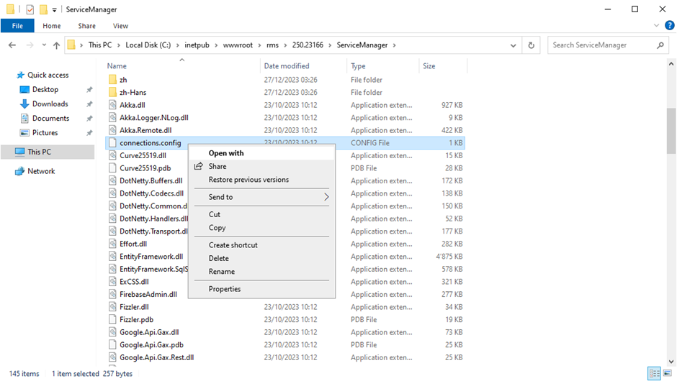This screenshot has height=381, width=677.
Task: Choose Delete from the context menu
Action: (x=261, y=258)
